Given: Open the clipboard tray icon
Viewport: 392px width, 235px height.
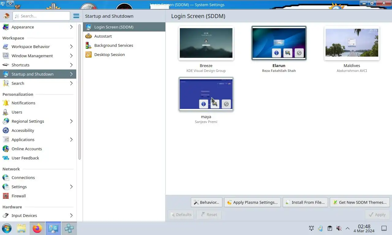Looking at the screenshot, I should (330, 228).
